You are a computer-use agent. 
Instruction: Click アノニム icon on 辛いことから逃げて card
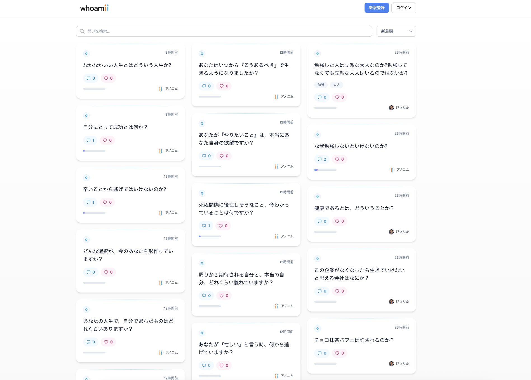(161, 213)
